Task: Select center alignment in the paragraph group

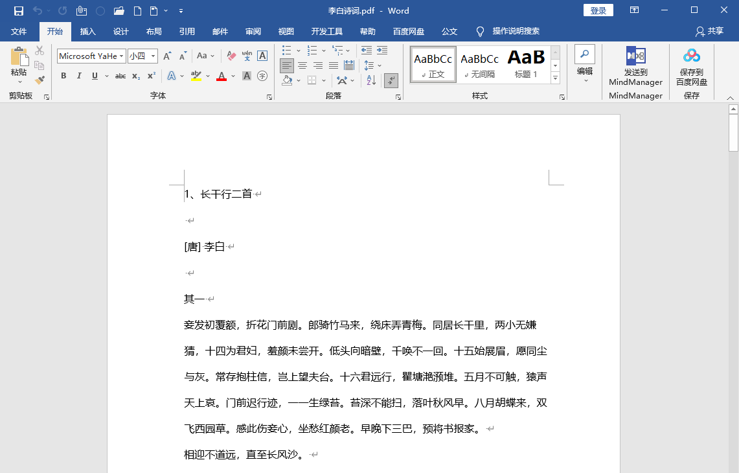Action: [x=302, y=65]
